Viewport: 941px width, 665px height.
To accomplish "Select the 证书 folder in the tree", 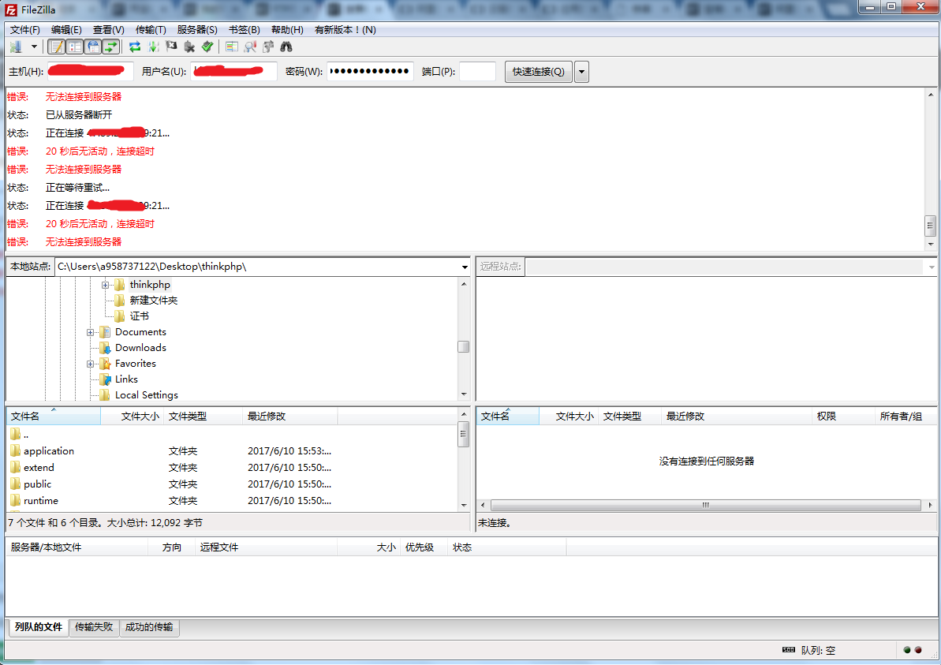I will 140,316.
